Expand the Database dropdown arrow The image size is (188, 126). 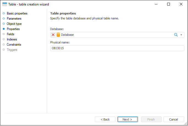(x=181, y=35)
